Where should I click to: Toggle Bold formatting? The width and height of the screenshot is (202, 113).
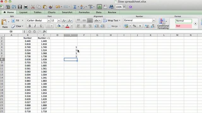pyautogui.click(x=29, y=26)
